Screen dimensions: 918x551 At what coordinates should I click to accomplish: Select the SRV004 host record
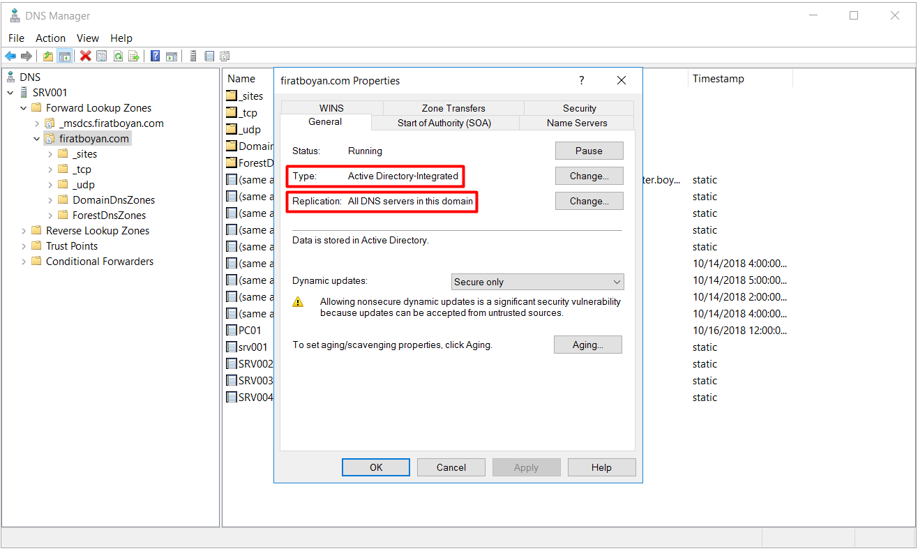pyautogui.click(x=250, y=398)
